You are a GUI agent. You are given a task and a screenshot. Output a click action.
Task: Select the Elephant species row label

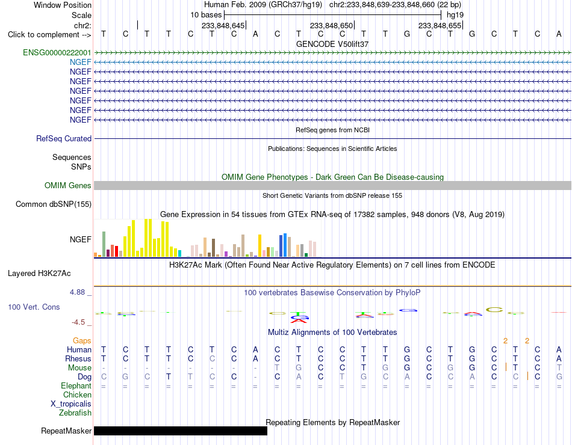tap(76, 385)
